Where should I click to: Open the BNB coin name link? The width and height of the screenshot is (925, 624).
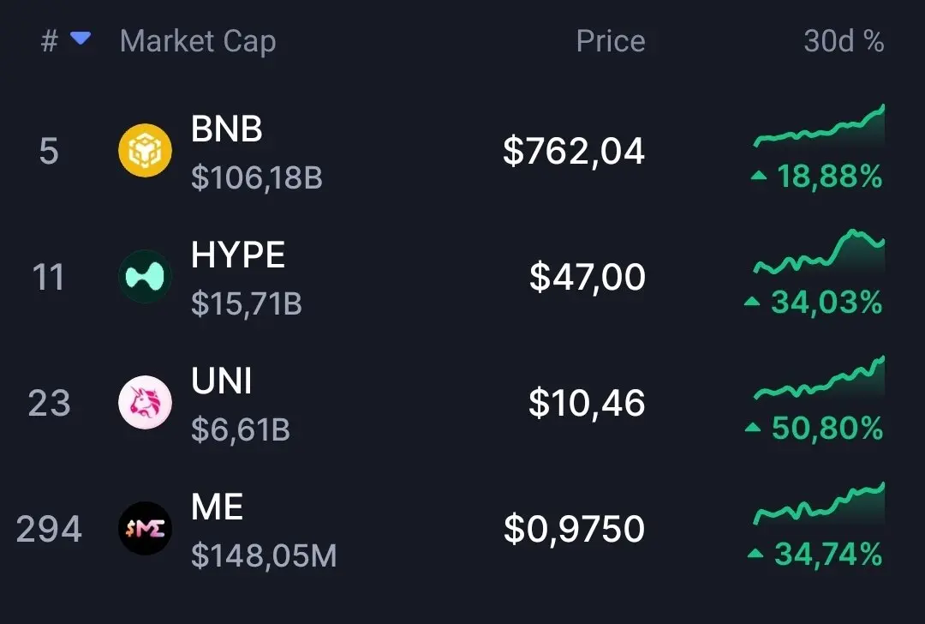click(x=226, y=129)
